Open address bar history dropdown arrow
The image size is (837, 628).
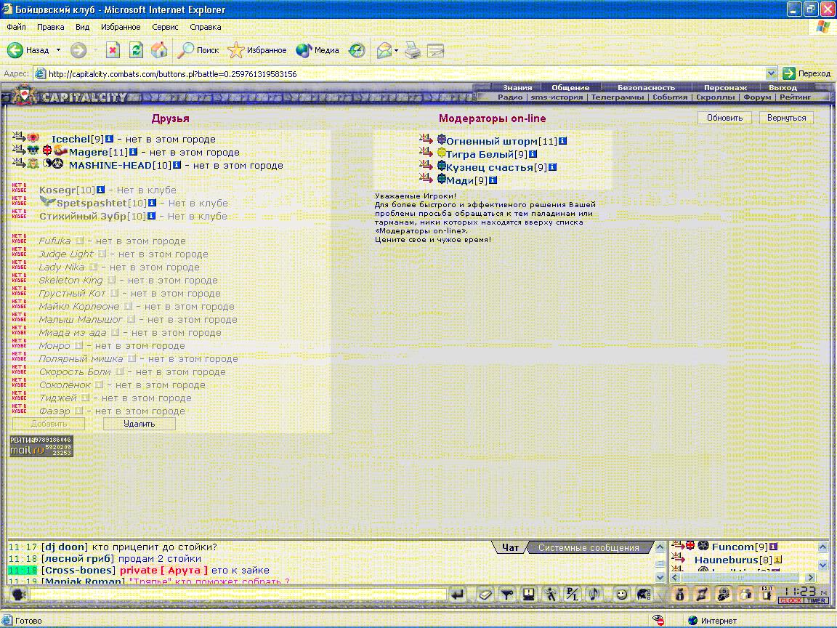pyautogui.click(x=771, y=73)
